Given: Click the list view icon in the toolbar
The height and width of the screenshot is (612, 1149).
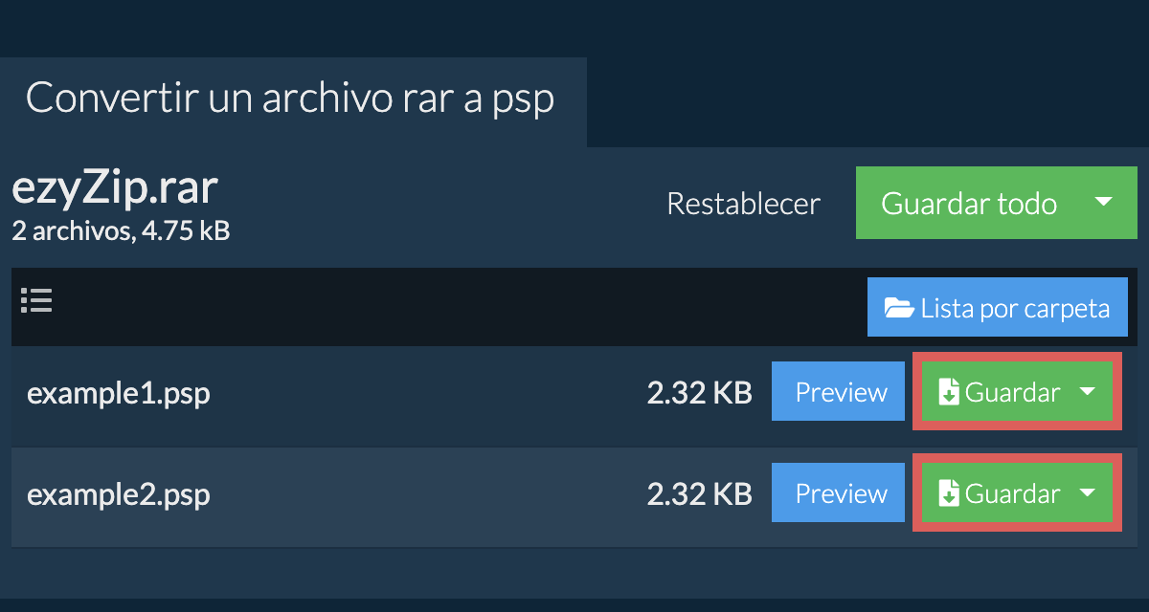Looking at the screenshot, I should click(x=36, y=301).
